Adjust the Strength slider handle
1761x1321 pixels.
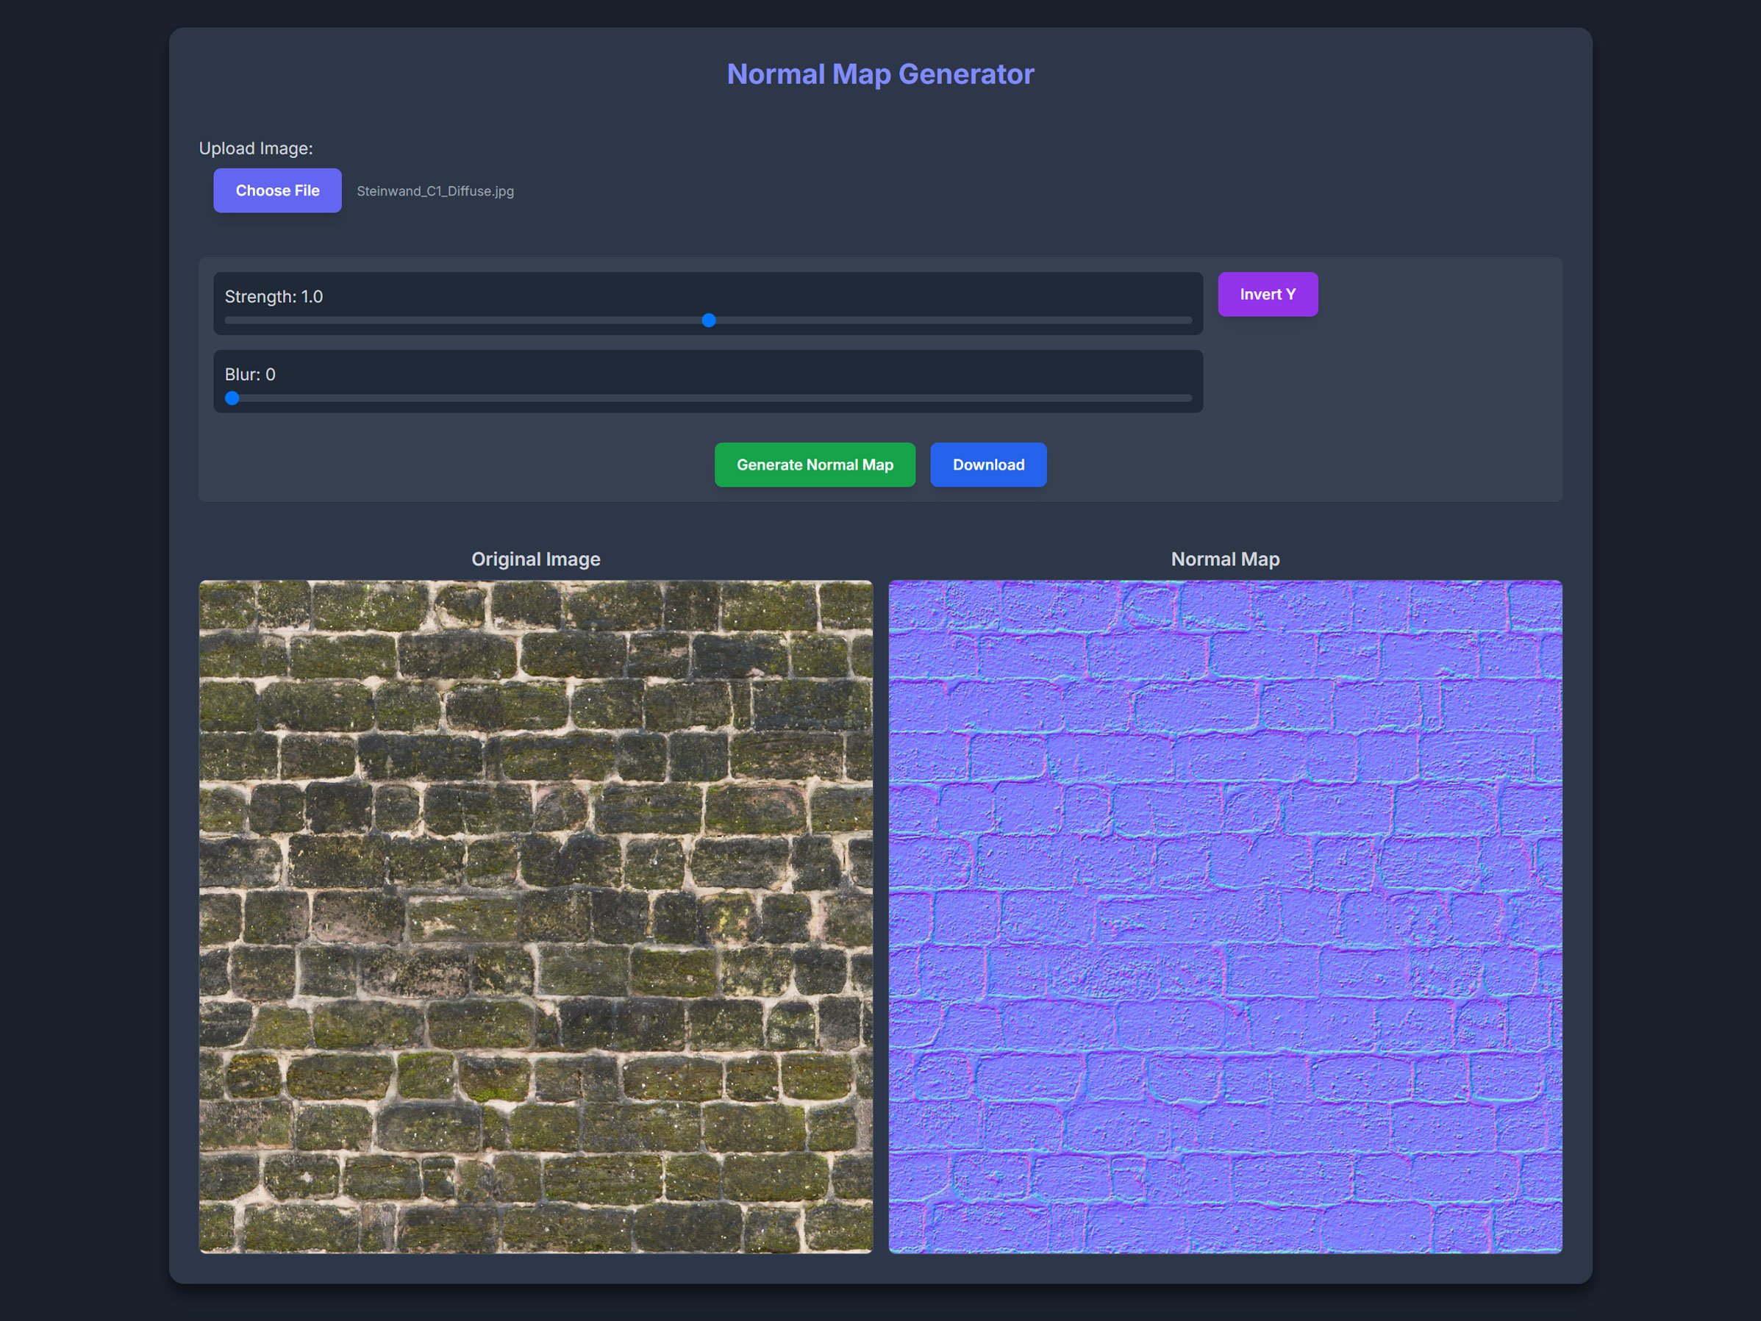click(709, 321)
